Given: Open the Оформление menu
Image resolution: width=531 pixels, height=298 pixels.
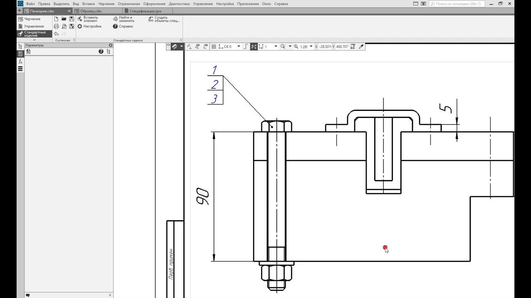Looking at the screenshot, I should pos(154,4).
